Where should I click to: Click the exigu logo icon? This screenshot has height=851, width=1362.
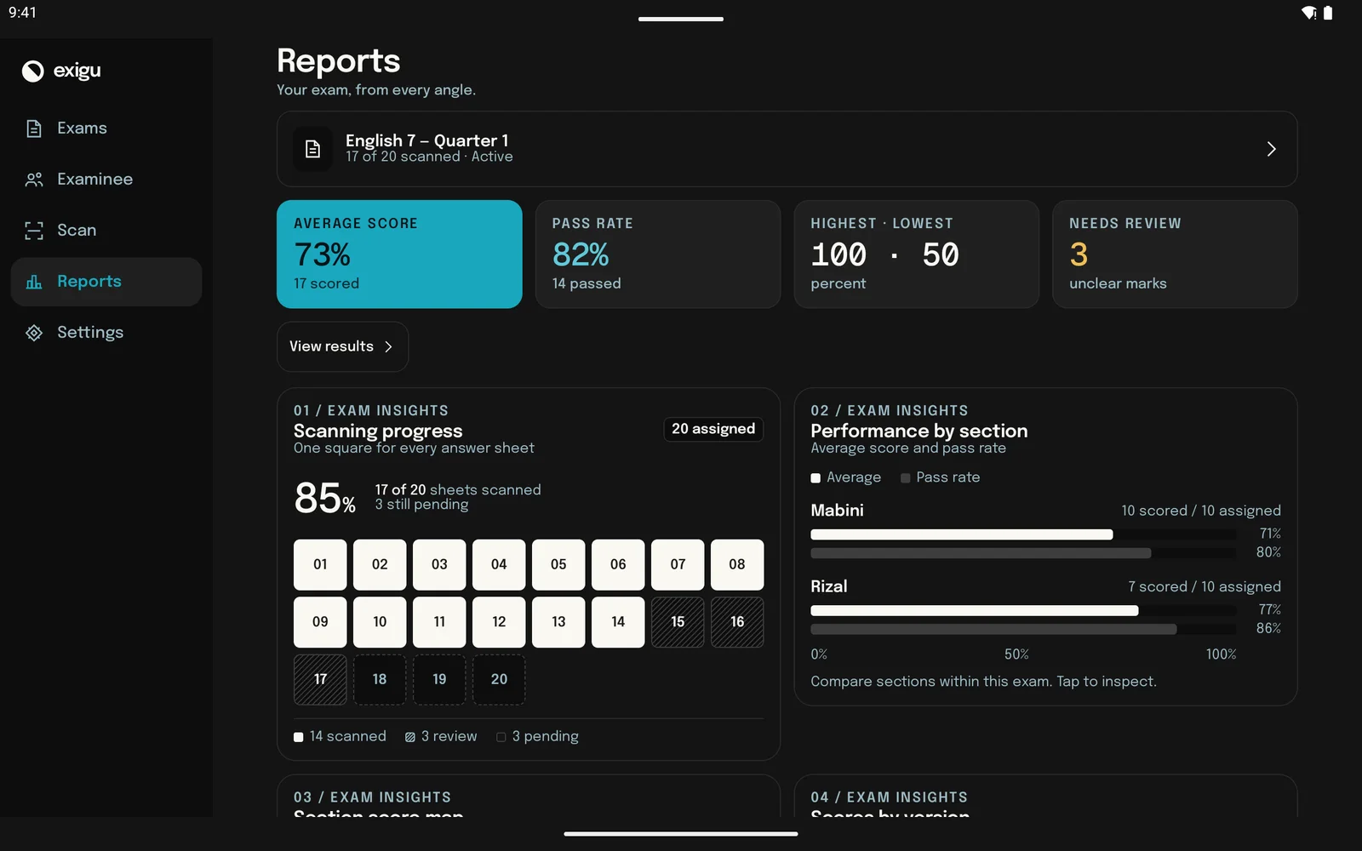point(32,71)
